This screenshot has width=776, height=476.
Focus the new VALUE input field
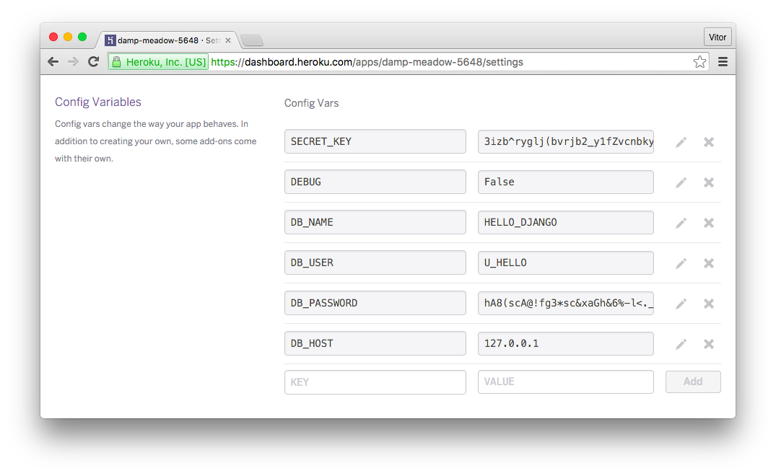coord(566,382)
